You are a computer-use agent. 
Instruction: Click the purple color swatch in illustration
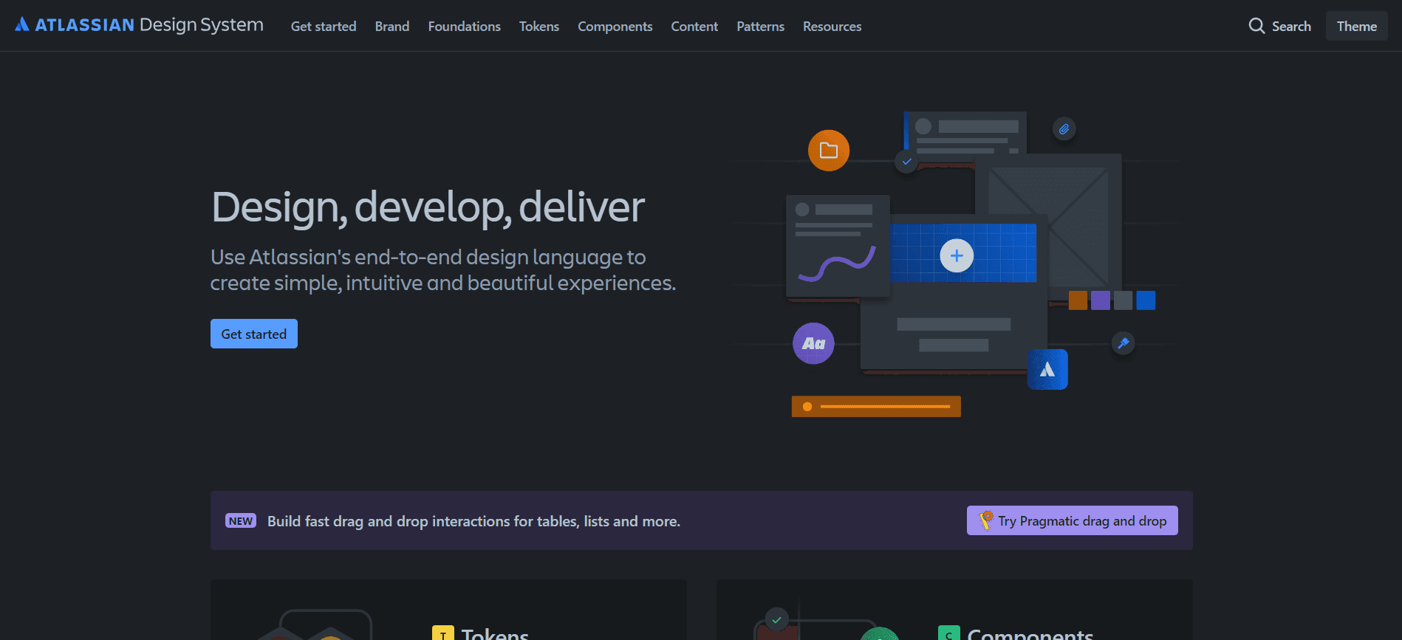(x=1101, y=300)
